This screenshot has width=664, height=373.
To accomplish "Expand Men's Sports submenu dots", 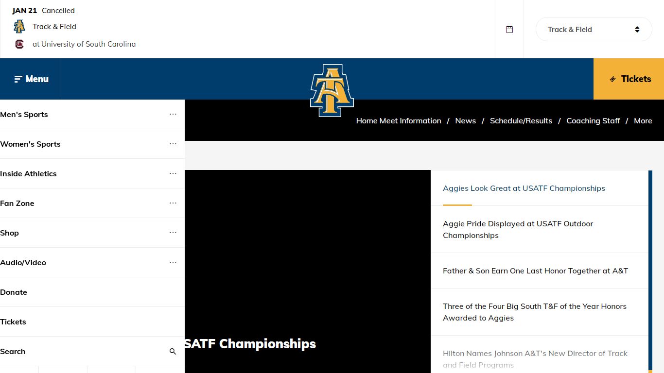I will point(173,114).
